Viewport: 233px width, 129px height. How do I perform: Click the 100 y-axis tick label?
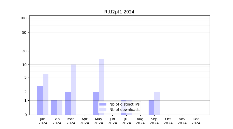point(23,18)
